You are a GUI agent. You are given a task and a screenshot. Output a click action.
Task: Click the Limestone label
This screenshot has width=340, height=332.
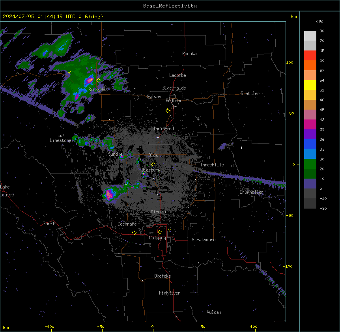coord(60,140)
